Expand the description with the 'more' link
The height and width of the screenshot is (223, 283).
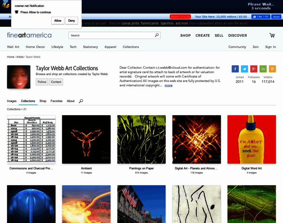[168, 85]
